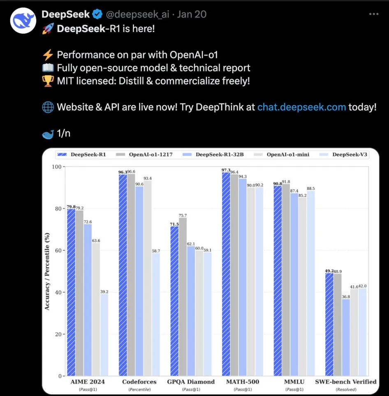Click the trophy emoji beside MIT licensed

coord(48,81)
